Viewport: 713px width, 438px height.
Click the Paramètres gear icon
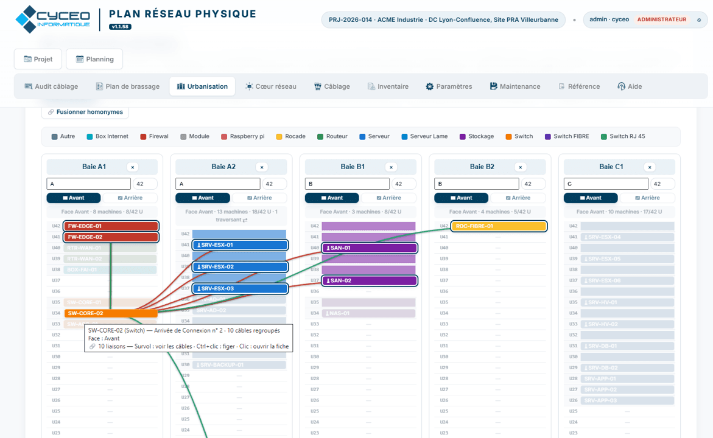pos(429,86)
